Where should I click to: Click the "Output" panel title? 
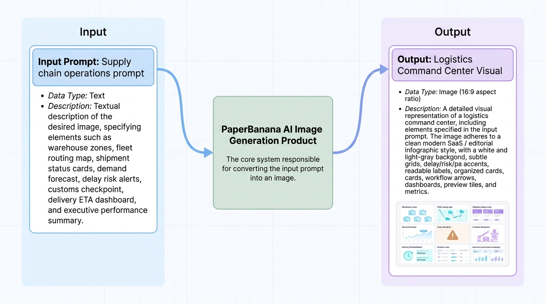coord(453,32)
